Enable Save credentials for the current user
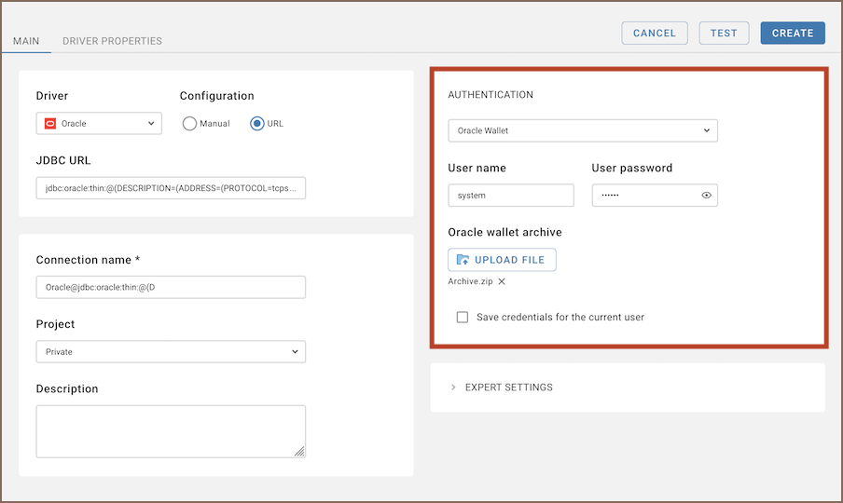Image resolution: width=843 pixels, height=503 pixels. point(463,317)
